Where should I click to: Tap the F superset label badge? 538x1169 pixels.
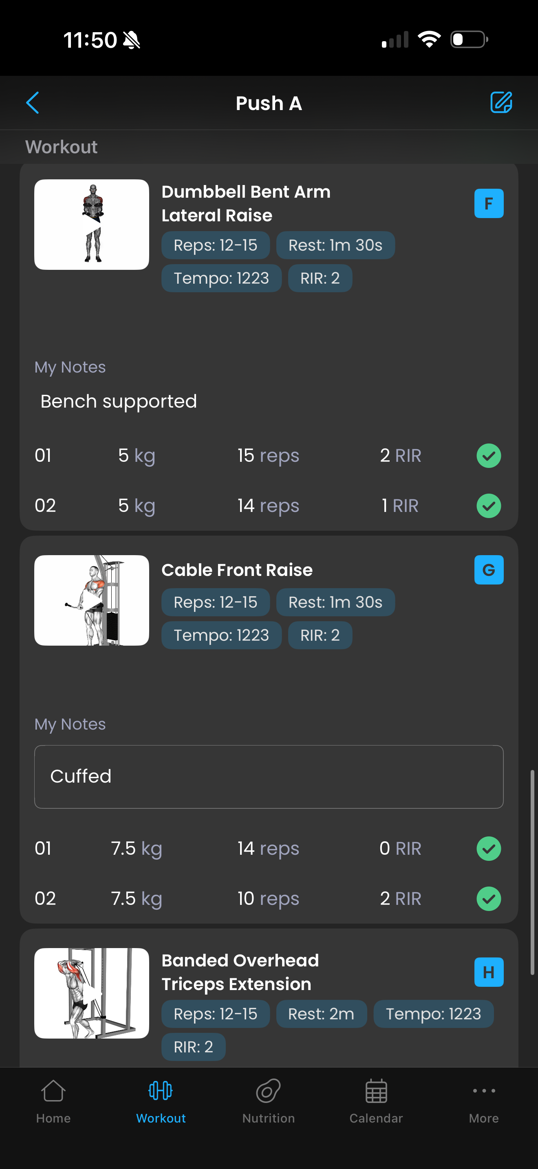pyautogui.click(x=489, y=203)
